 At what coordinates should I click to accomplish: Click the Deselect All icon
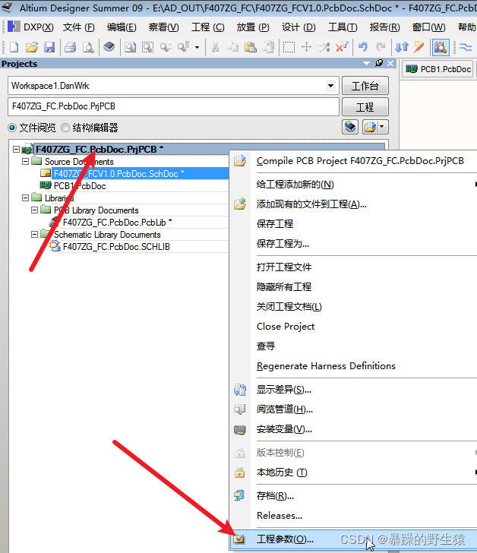pos(324,47)
